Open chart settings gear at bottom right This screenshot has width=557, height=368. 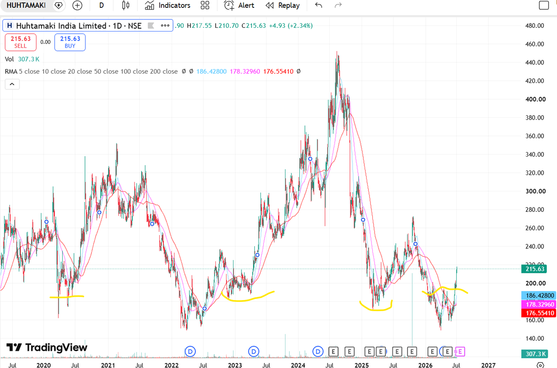[540, 365]
